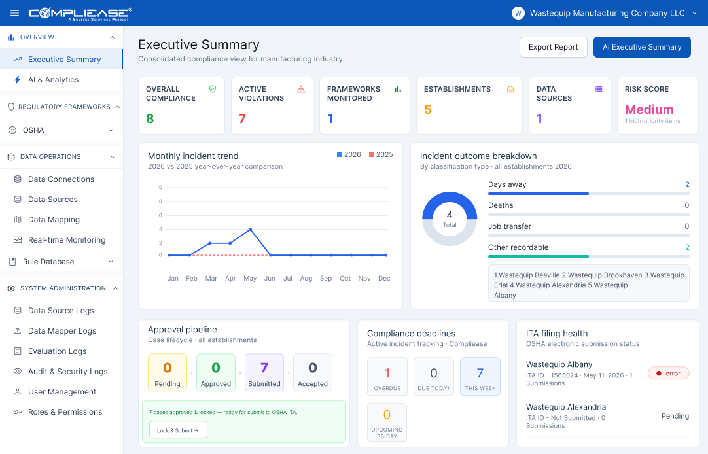Click the Export Report button

click(x=553, y=47)
